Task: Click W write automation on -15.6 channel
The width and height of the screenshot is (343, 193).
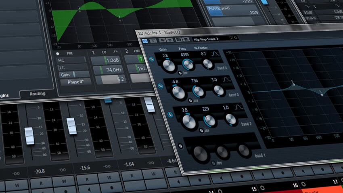Action: [109, 178]
